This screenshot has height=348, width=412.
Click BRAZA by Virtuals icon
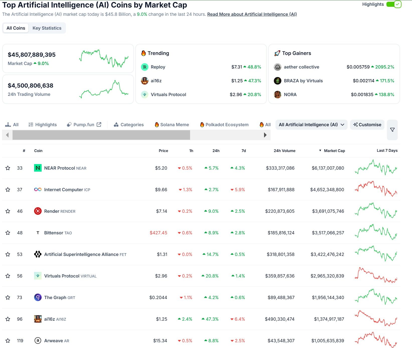pyautogui.click(x=278, y=81)
